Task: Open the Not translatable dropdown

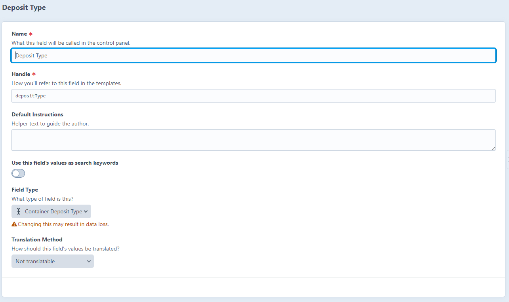Action: [x=53, y=261]
